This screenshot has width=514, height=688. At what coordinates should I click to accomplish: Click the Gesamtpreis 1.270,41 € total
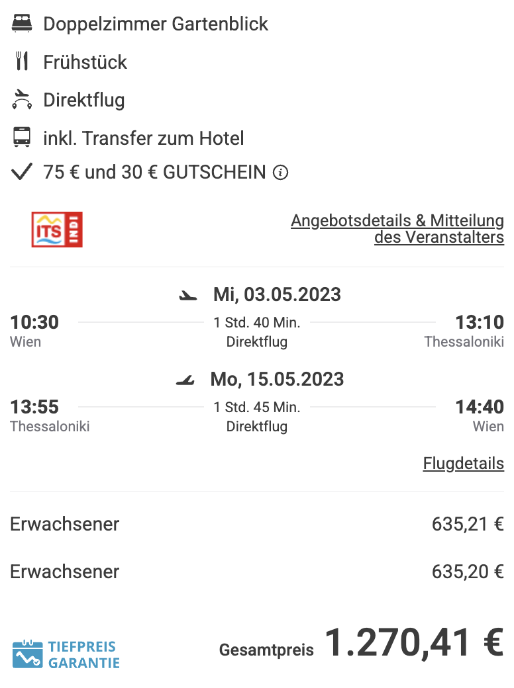pos(362,643)
